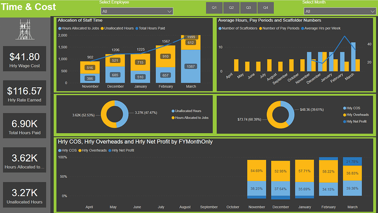Select March 39.38% COS segment
This screenshot has width=378, height=213.
(x=352, y=188)
